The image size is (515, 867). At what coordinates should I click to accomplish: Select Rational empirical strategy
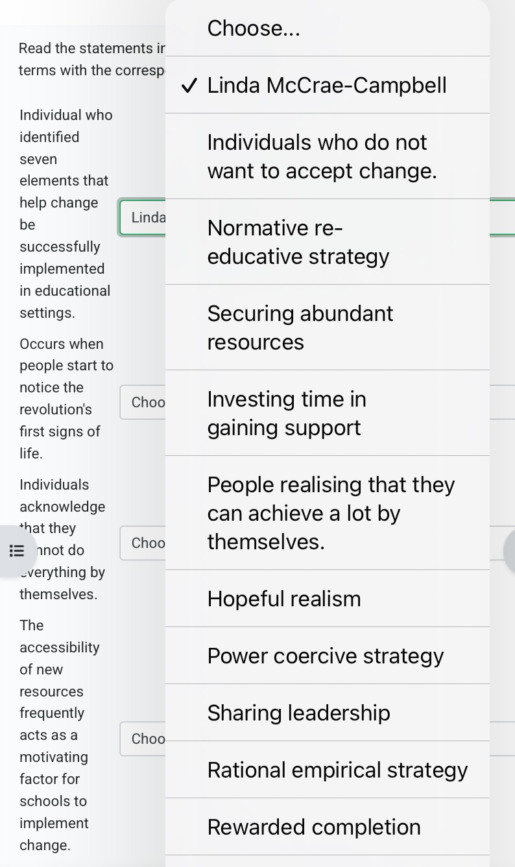[x=337, y=770]
